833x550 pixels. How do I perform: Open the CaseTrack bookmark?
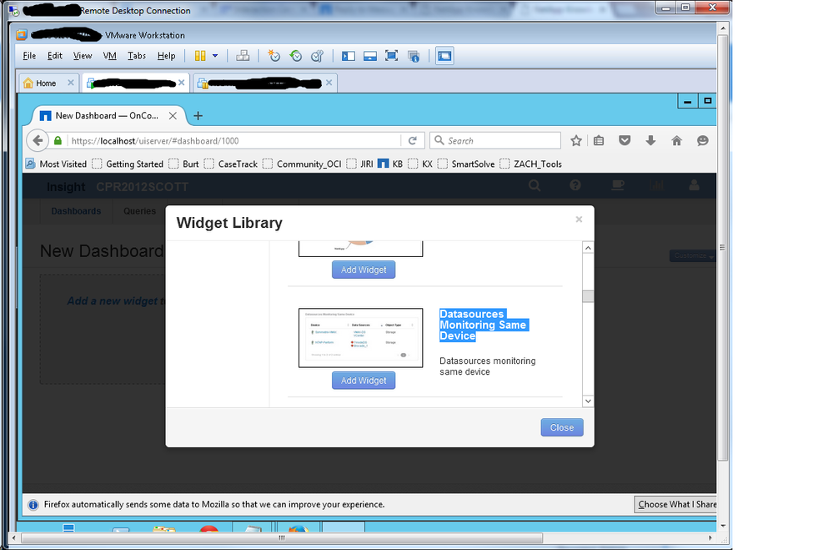[231, 164]
